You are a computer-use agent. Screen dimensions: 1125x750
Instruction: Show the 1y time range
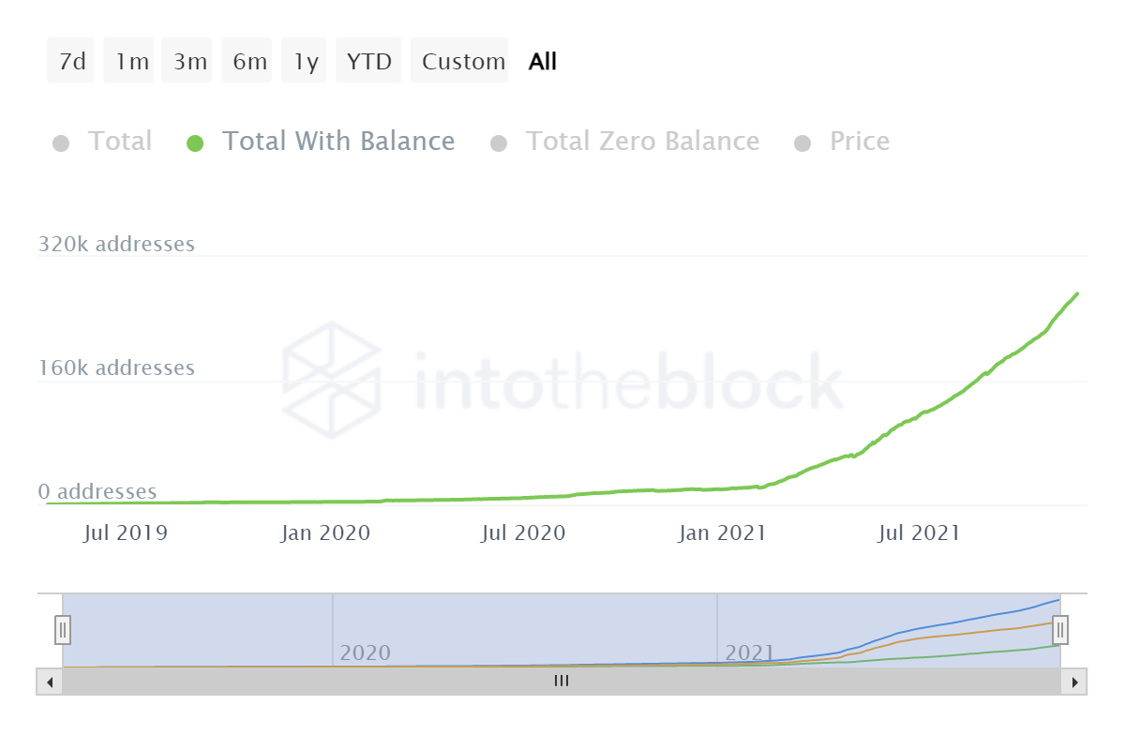pyautogui.click(x=306, y=62)
